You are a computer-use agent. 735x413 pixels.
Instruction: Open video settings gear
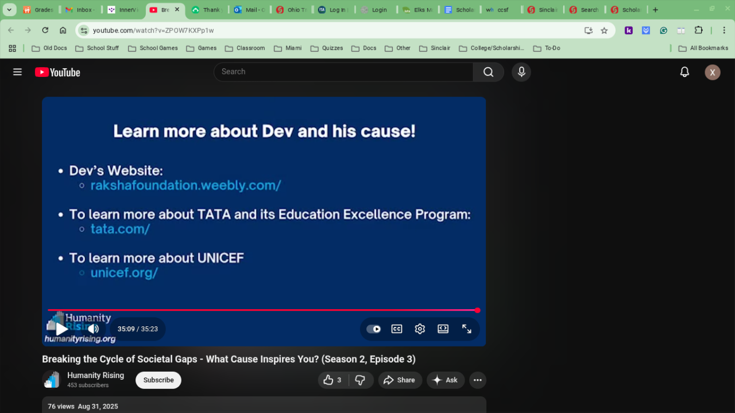pos(420,329)
